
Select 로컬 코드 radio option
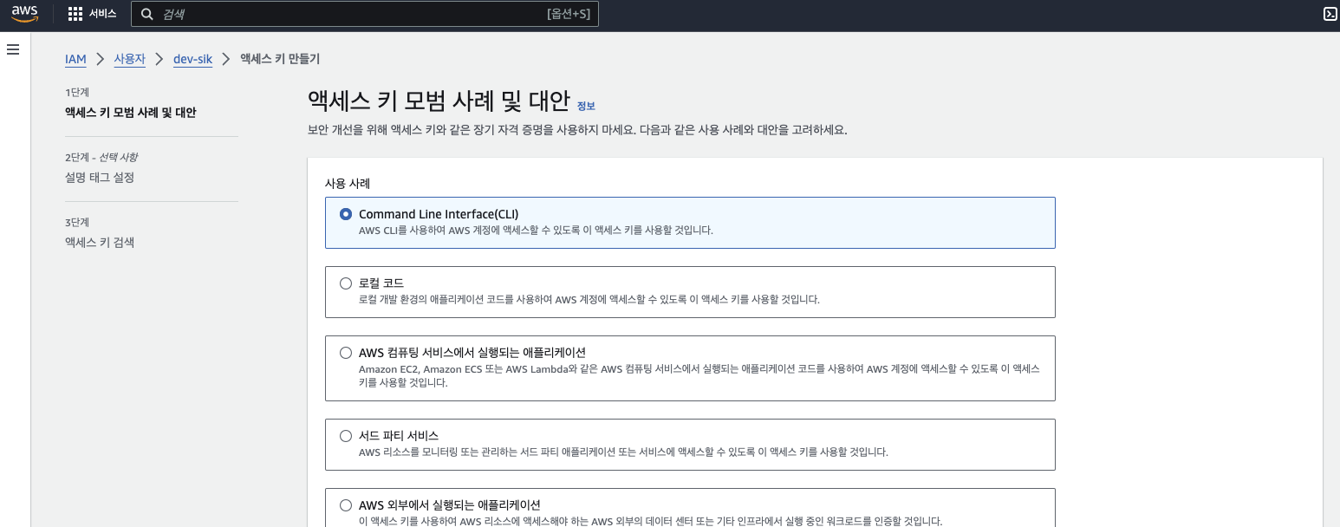click(x=346, y=283)
